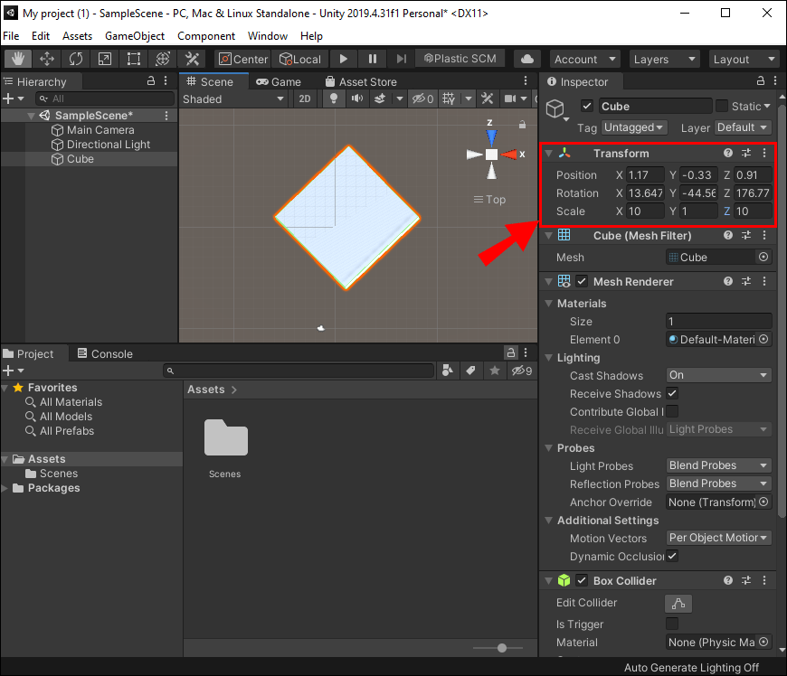Select the Hand pan tool
The width and height of the screenshot is (787, 676).
tap(17, 58)
